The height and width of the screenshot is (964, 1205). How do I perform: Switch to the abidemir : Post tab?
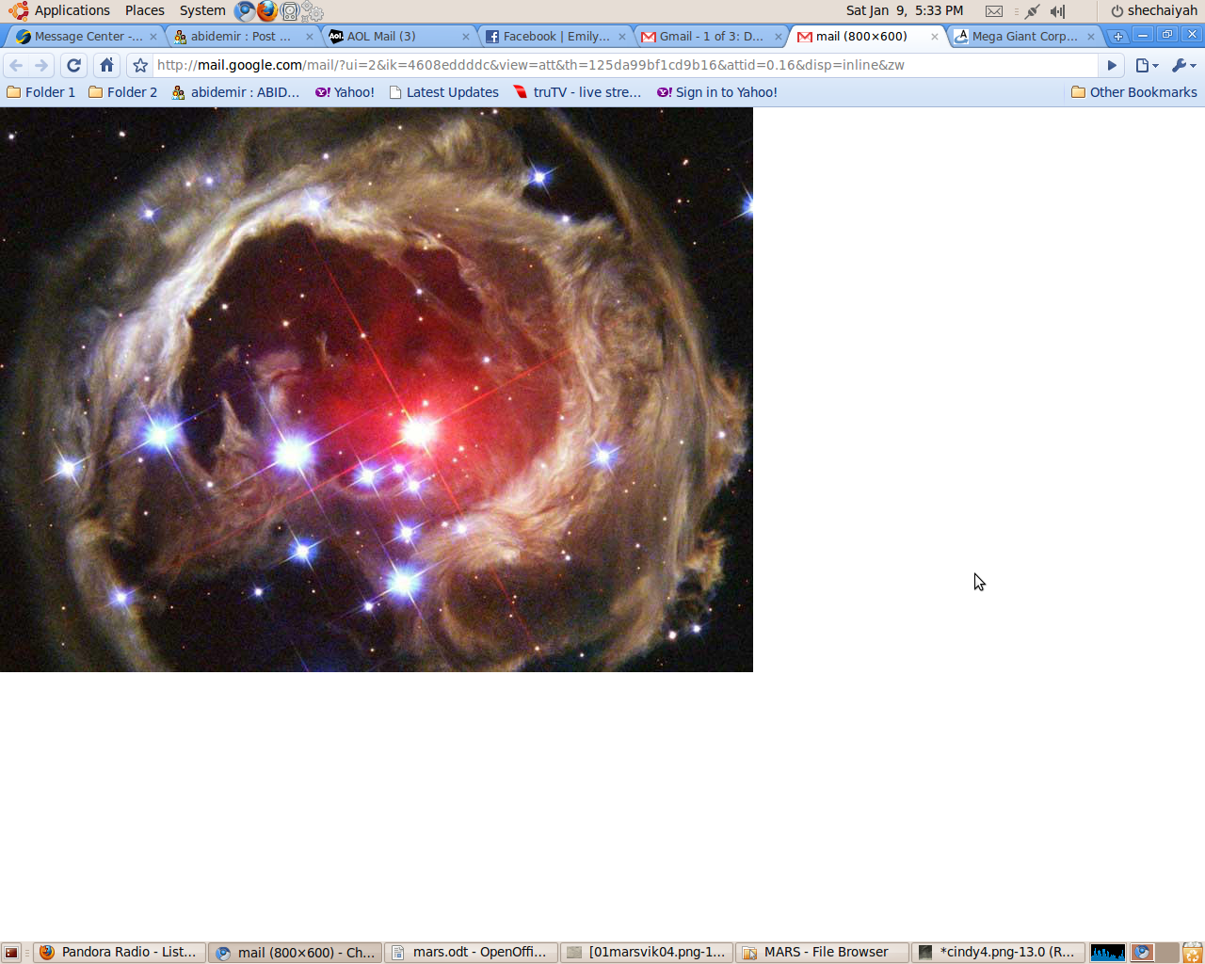coord(240,36)
